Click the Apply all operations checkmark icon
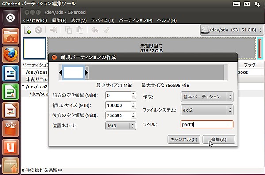Image resolution: width=265 pixels, height=175 pixels. 106,30
